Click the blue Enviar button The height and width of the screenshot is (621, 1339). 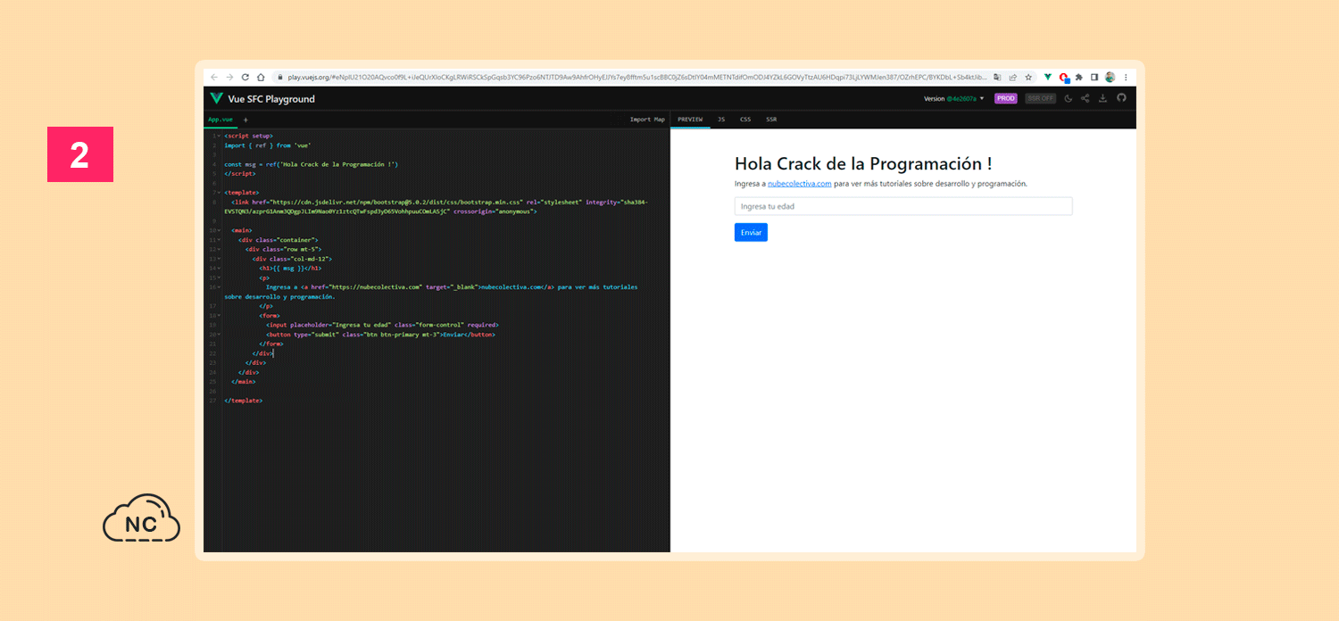tap(751, 232)
